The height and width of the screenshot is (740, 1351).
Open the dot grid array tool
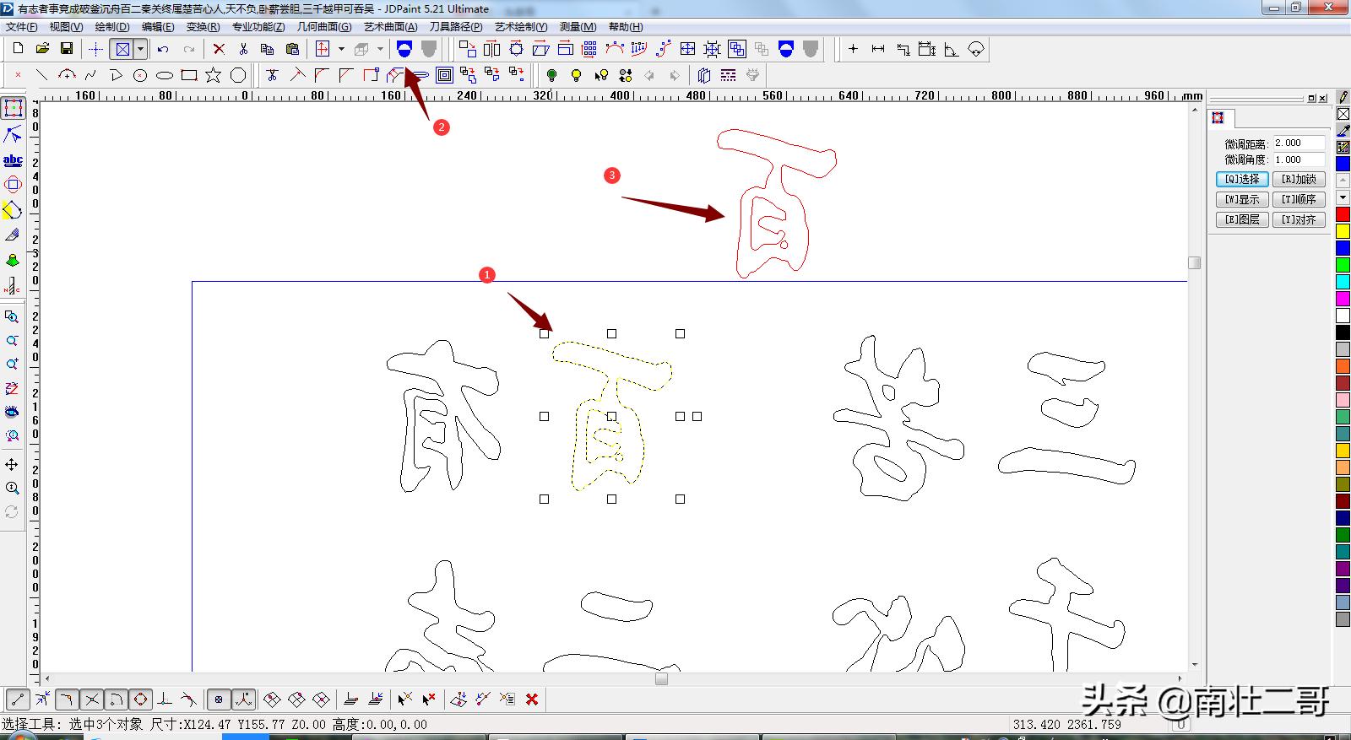coord(589,49)
